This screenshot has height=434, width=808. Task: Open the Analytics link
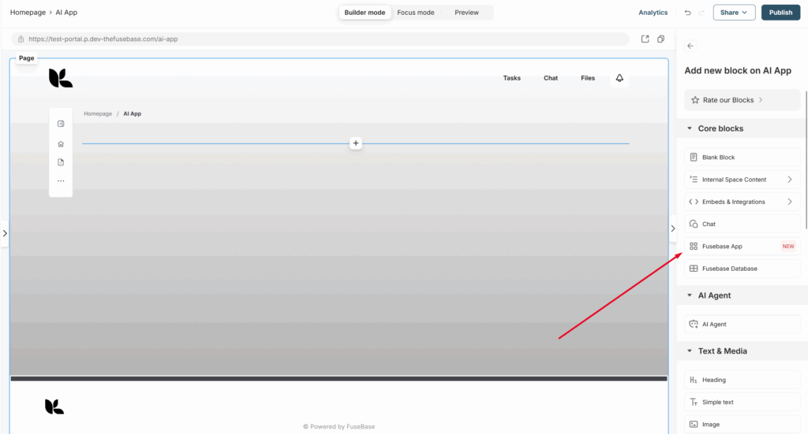[653, 13]
